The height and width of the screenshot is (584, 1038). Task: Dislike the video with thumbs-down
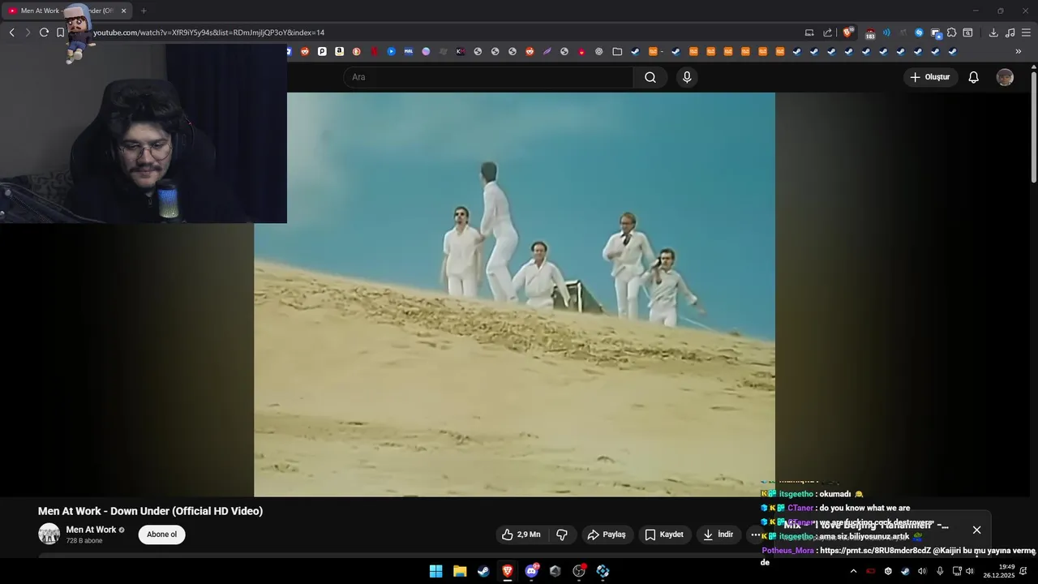click(x=561, y=535)
